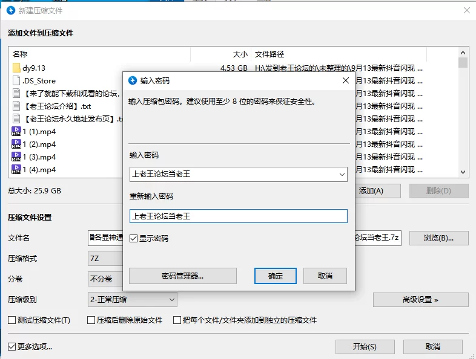The height and width of the screenshot is (359, 476).
Task: Enable 测试压缩文件(T) checkbox
Action: pyautogui.click(x=12, y=320)
